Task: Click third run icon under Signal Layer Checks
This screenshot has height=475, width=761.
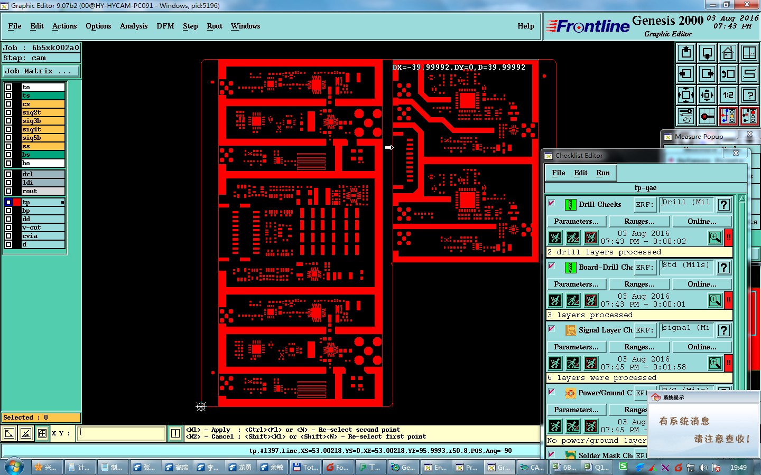Action: point(591,363)
